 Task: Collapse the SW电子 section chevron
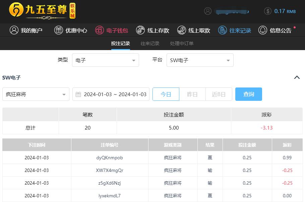click(297, 77)
